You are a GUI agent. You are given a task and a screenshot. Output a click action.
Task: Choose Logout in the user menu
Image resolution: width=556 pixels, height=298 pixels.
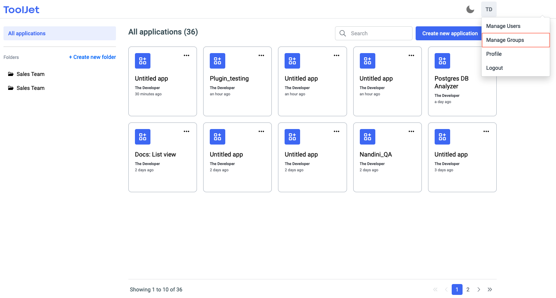pos(494,68)
